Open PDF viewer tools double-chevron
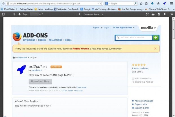Screen dimensions: 175x117 point(172,14)
